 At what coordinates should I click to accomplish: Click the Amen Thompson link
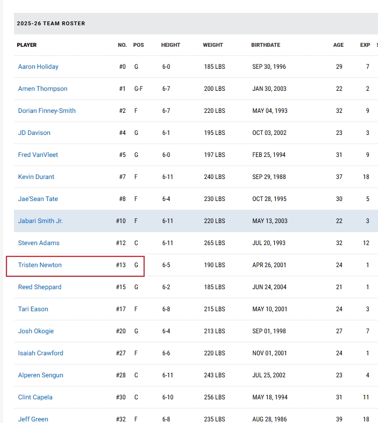[x=42, y=89]
